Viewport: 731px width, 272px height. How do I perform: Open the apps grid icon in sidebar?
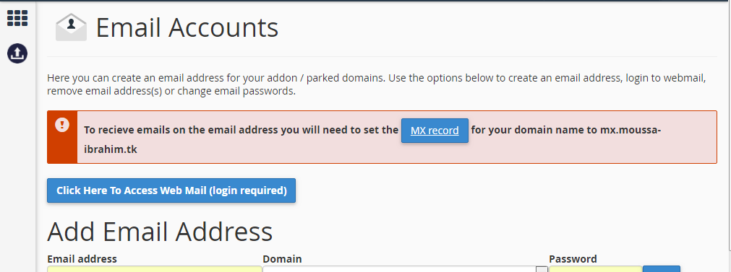17,17
